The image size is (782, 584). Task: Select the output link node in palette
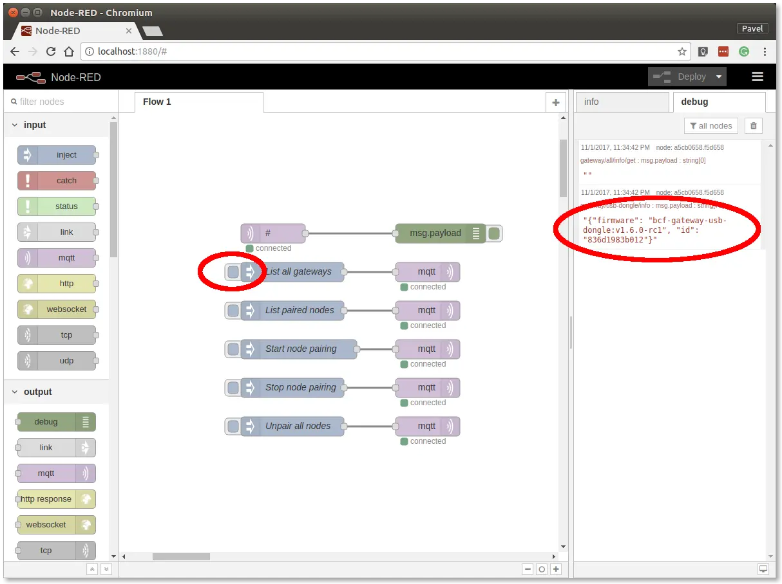[57, 448]
